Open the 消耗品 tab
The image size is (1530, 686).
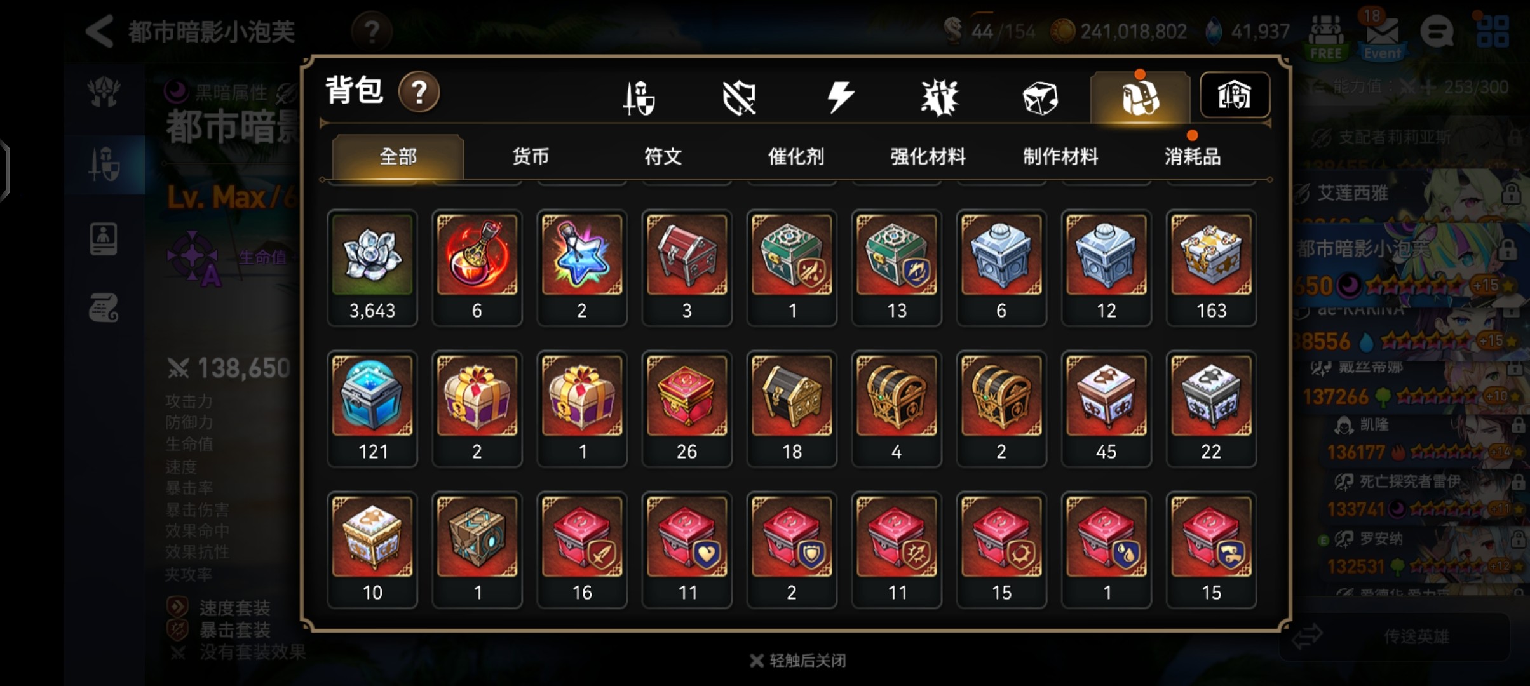click(1193, 156)
